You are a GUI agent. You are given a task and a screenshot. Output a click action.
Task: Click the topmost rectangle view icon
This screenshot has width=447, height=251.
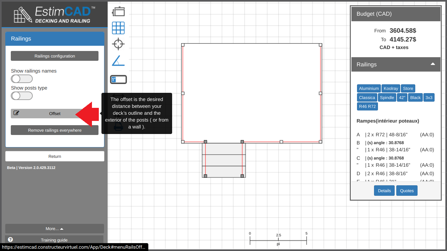[118, 12]
